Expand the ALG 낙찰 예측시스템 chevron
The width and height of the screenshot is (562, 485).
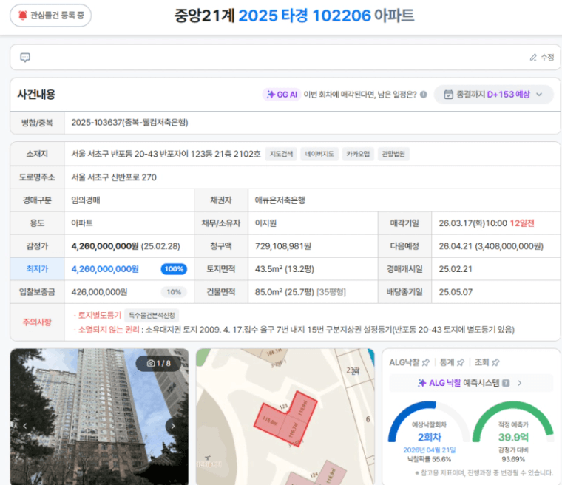[x=520, y=383]
